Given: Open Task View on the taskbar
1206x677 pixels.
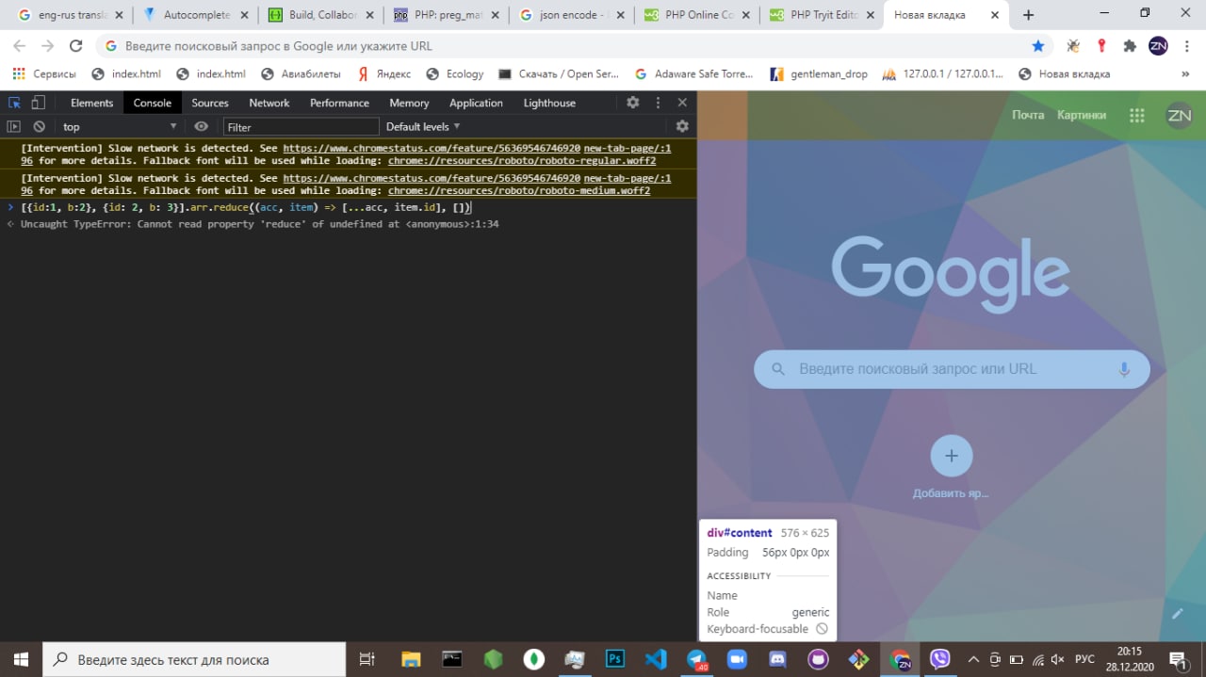Looking at the screenshot, I should 367,659.
